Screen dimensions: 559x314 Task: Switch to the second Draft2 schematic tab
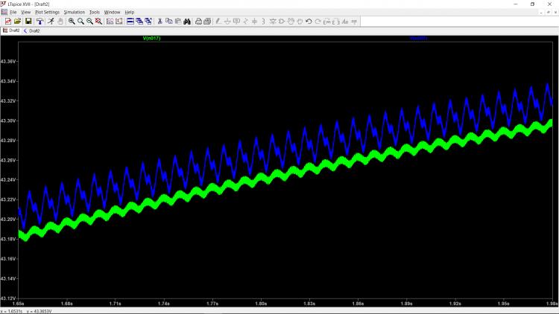pos(33,31)
